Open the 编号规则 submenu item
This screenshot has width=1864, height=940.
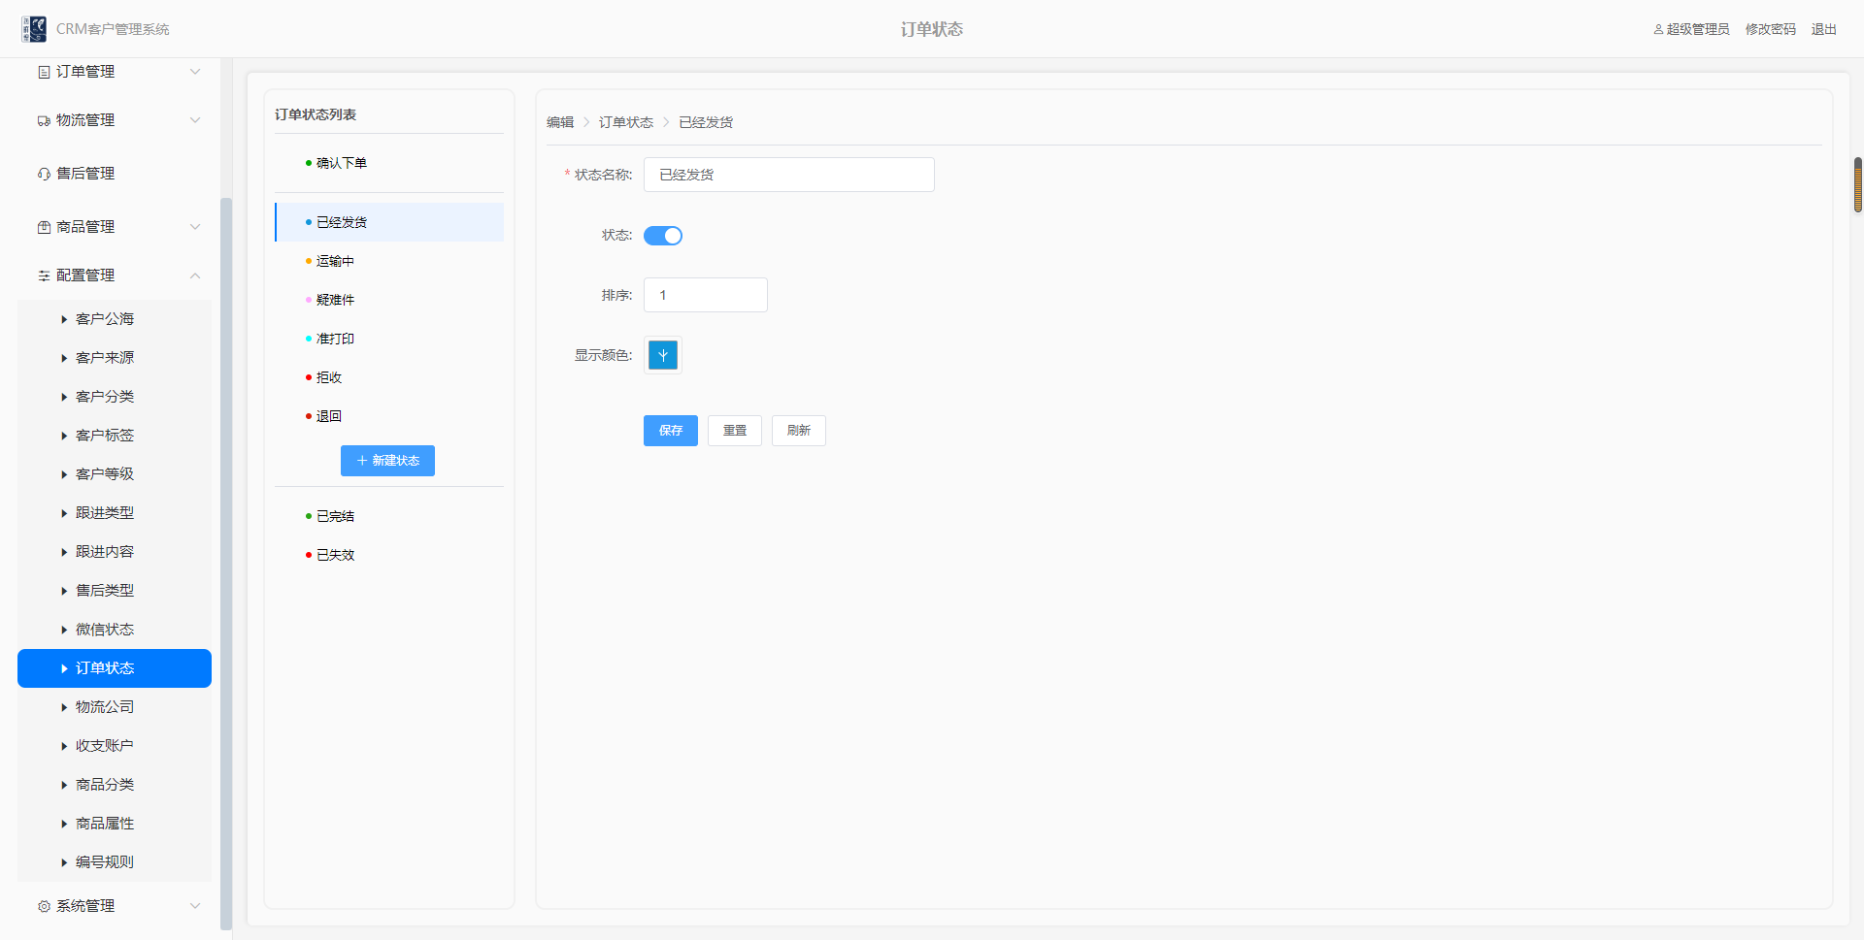(x=115, y=862)
